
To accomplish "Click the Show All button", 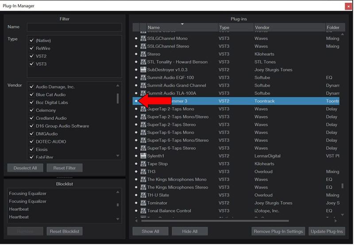I will [150, 231].
